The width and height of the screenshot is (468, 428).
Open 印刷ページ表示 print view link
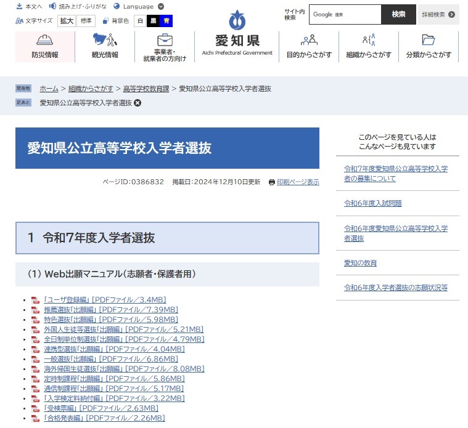click(x=298, y=182)
